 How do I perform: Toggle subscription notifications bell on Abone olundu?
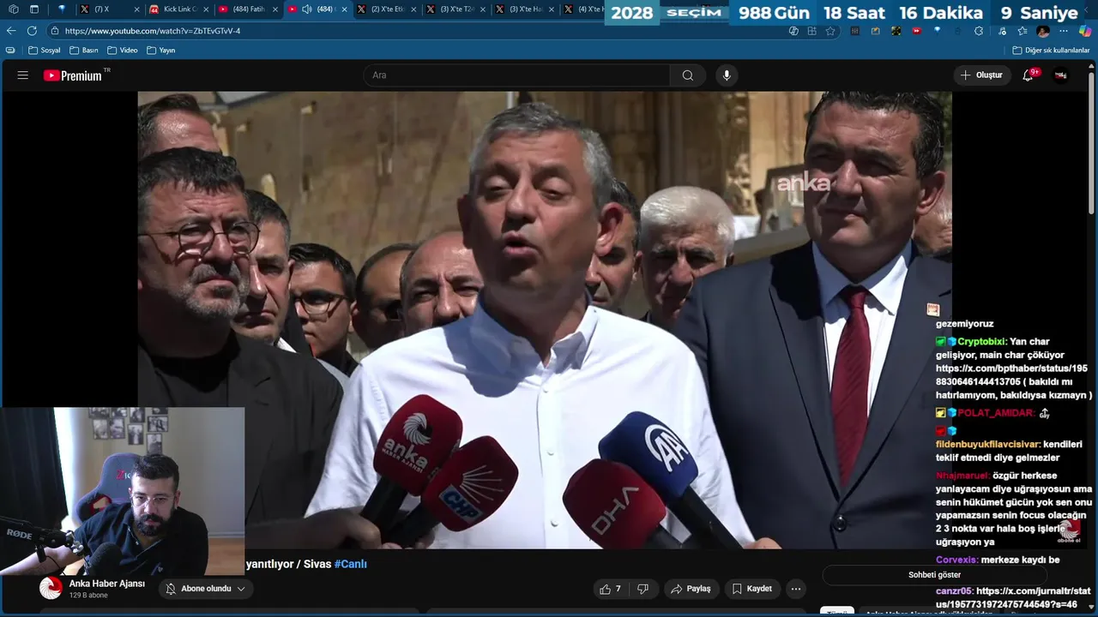[x=171, y=589]
